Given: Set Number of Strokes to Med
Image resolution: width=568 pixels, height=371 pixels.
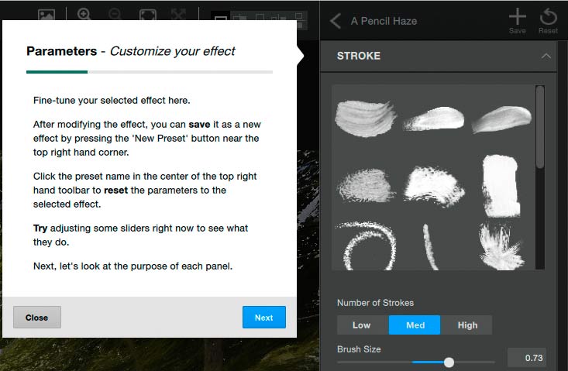Looking at the screenshot, I should 415,325.
